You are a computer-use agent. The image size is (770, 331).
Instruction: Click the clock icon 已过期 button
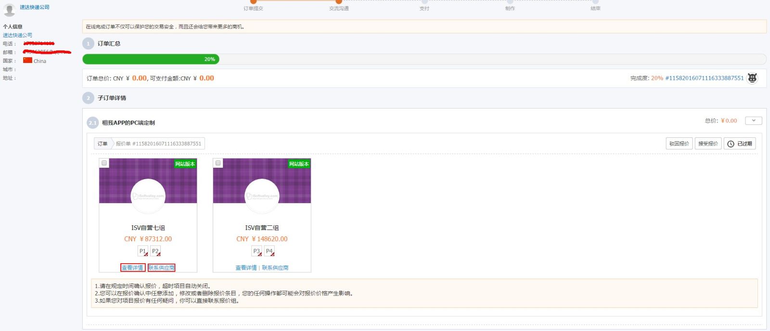tap(739, 144)
